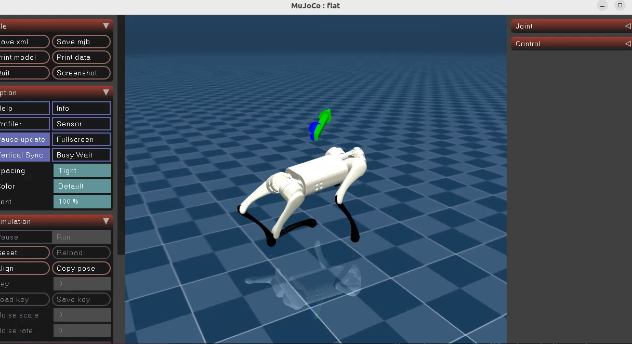Change Spacing from Tight
Viewport: 632px width, 344px height.
click(x=82, y=170)
